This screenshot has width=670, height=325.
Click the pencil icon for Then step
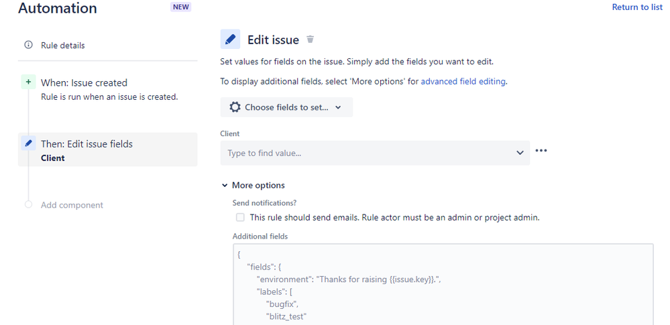tap(28, 143)
